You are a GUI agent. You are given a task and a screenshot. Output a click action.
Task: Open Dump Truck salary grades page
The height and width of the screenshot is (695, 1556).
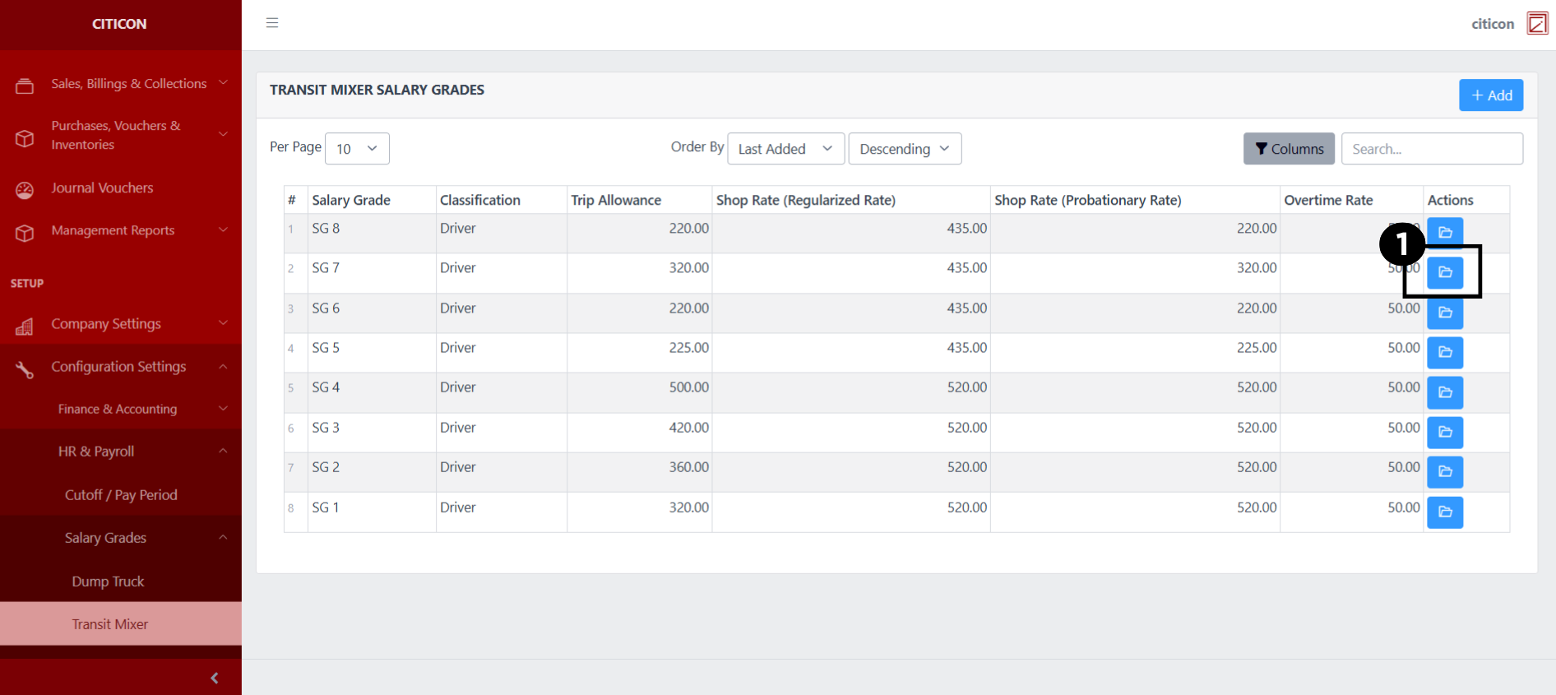(108, 581)
